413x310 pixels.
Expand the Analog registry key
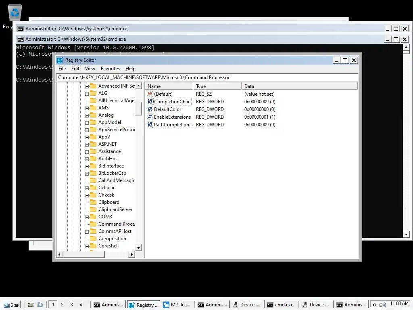point(87,115)
